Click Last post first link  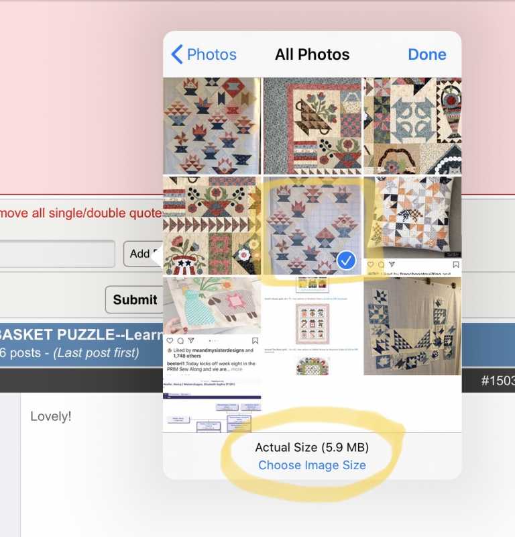pos(96,353)
